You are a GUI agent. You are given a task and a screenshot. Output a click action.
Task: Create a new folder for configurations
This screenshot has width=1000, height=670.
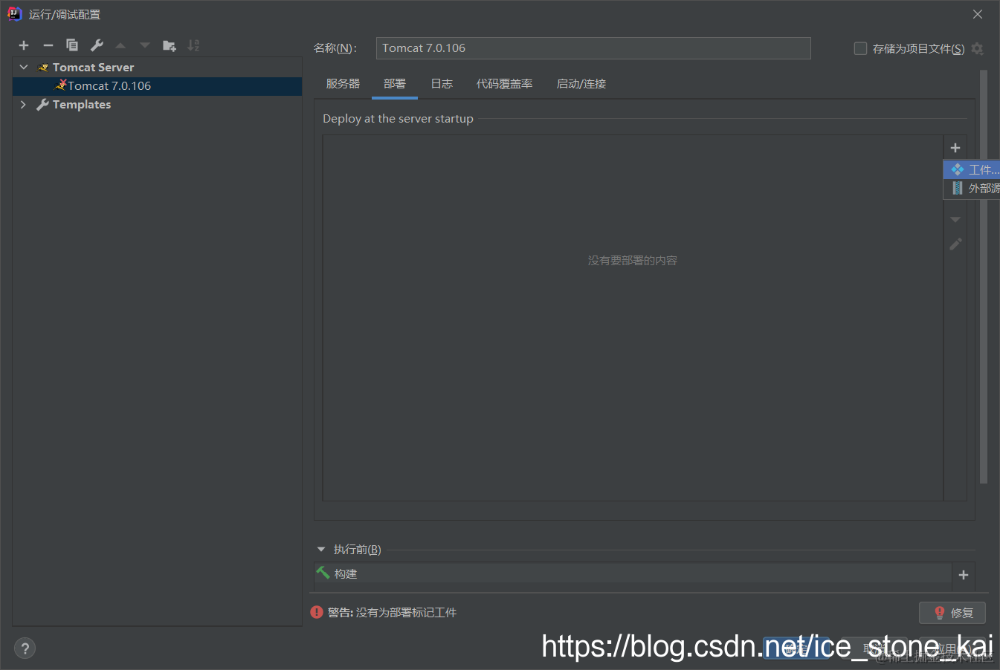click(170, 45)
